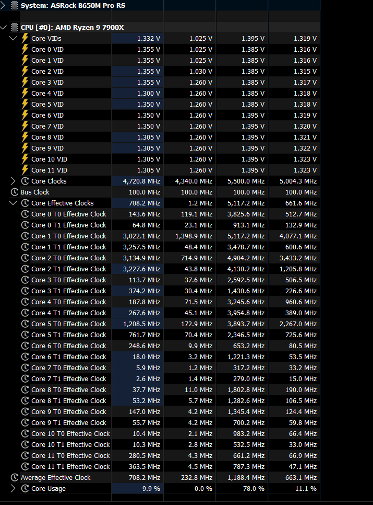This screenshot has width=373, height=505.
Task: Click Core 1 T0 maximum value 5,117.2 MHz
Action: point(246,236)
